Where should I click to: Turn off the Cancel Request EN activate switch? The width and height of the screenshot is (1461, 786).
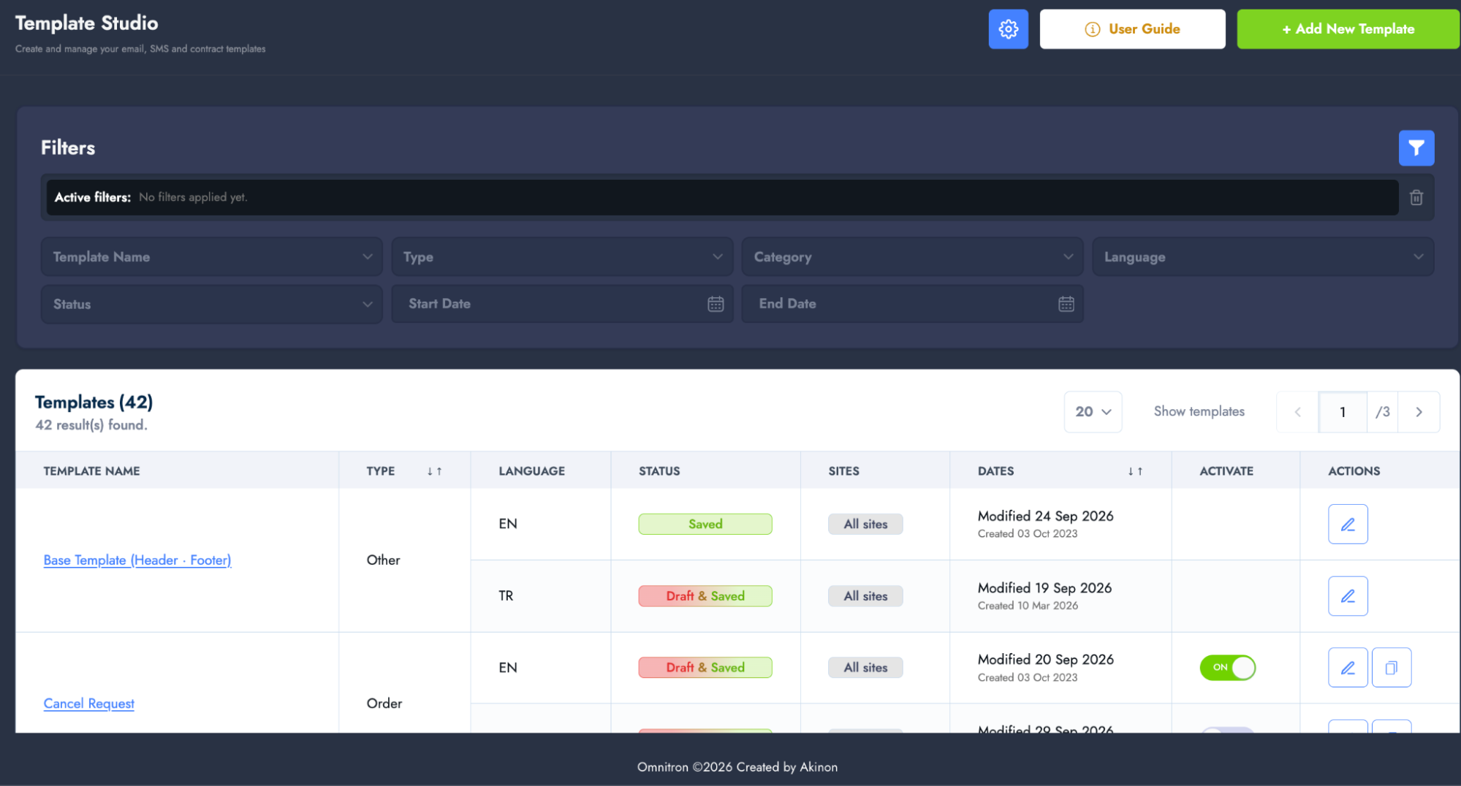1227,668
